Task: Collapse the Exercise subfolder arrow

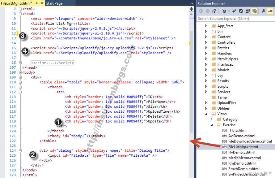Action: (x=212, y=125)
